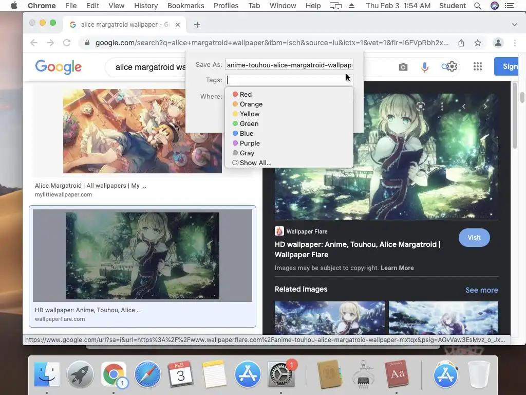Viewport: 526px width, 395px height.
Task: Choose the Blue tag
Action: [289, 133]
